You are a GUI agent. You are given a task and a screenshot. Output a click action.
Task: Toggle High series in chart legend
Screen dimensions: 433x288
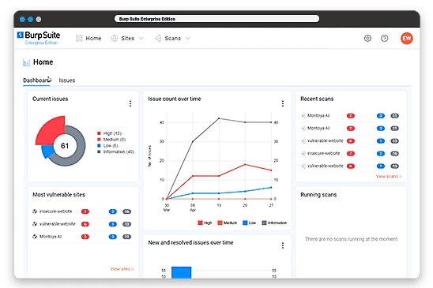coord(205,223)
